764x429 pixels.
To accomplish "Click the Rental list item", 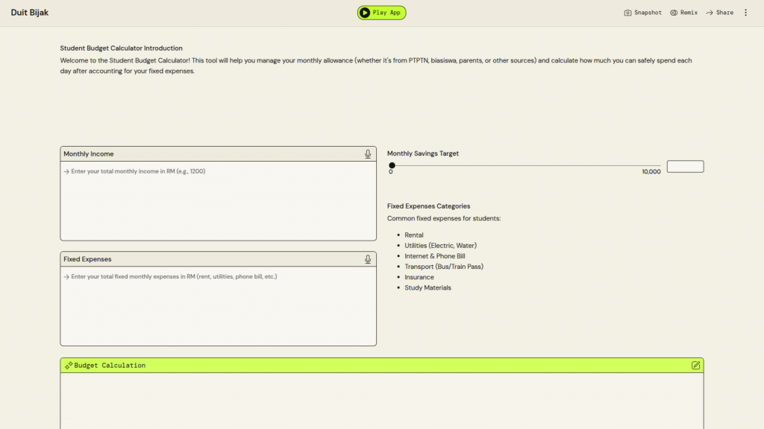I will click(414, 235).
